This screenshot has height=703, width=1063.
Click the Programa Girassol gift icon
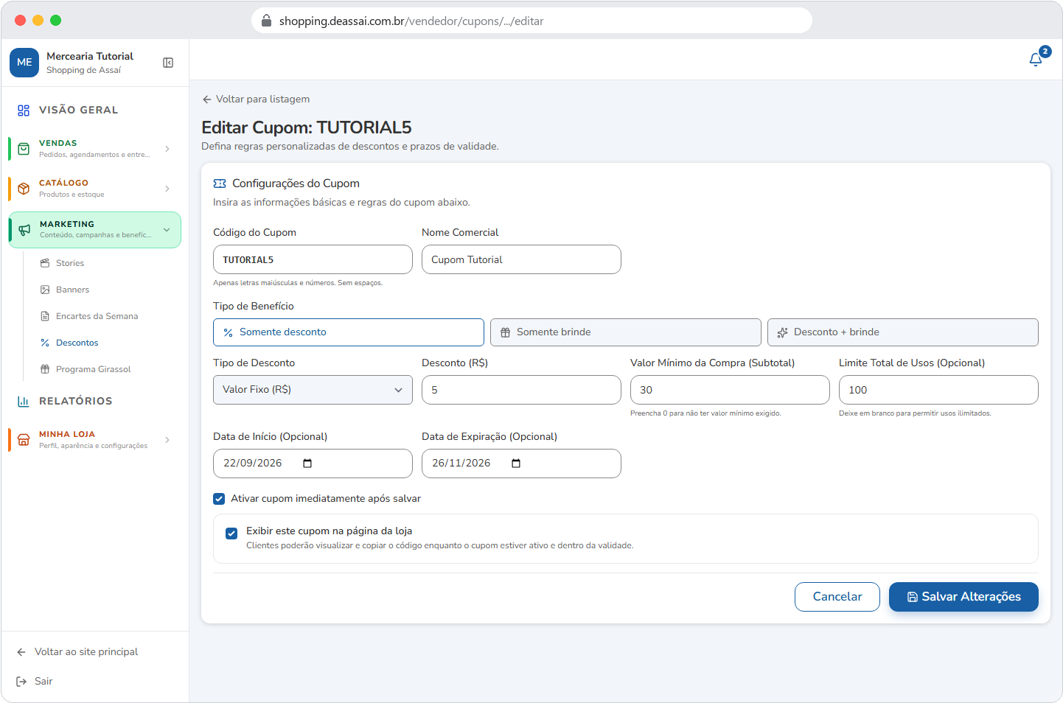[x=45, y=369]
